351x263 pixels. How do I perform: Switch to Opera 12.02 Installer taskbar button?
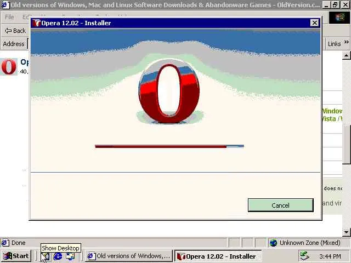pyautogui.click(x=218, y=256)
